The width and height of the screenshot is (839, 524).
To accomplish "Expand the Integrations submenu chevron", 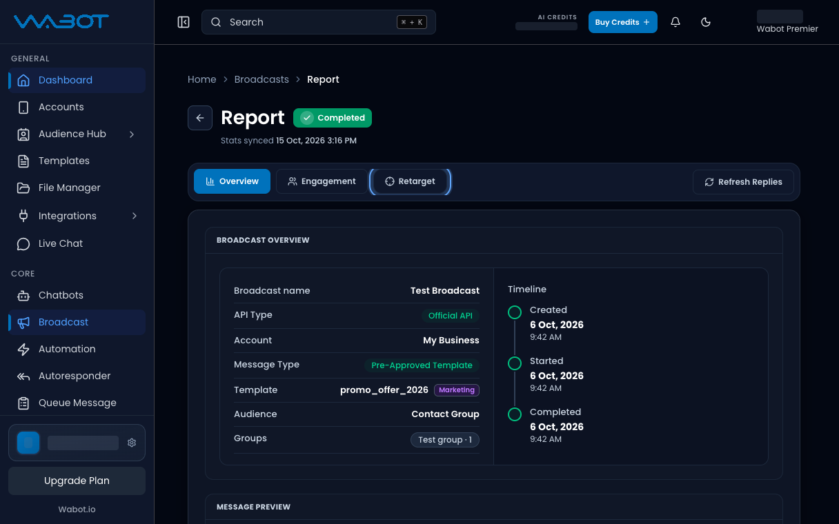I will tap(134, 216).
